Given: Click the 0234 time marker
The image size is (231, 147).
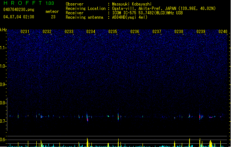Looking at the screenshot, I should point(91,32).
